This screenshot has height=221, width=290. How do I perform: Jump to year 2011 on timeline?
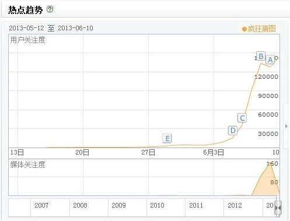point(196,205)
